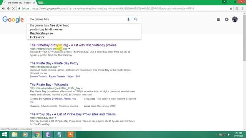This screenshot has height=138, width=246.
Task: Click the network icon in system tray
Action: (x=224, y=135)
